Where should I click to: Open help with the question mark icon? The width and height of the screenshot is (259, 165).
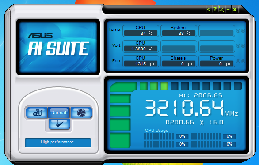point(215,9)
